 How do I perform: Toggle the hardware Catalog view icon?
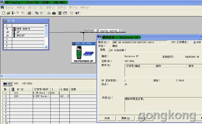click(x=60, y=13)
